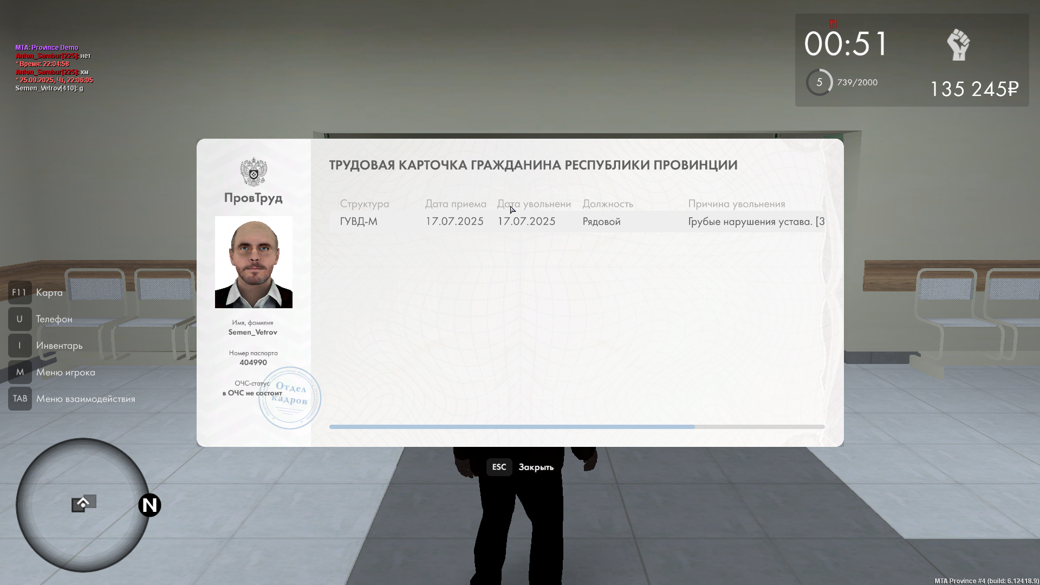The width and height of the screenshot is (1040, 585).
Task: Open the Телефон menu entry
Action: pyautogui.click(x=54, y=319)
